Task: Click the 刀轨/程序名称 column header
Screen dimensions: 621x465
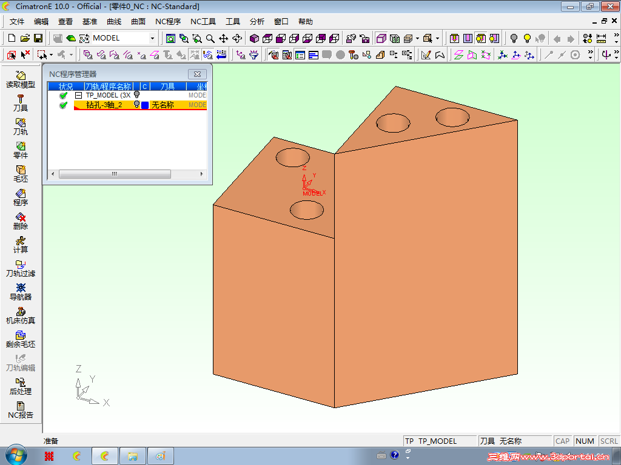Action: click(x=108, y=86)
